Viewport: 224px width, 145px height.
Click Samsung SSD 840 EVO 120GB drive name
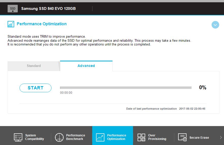48,9
